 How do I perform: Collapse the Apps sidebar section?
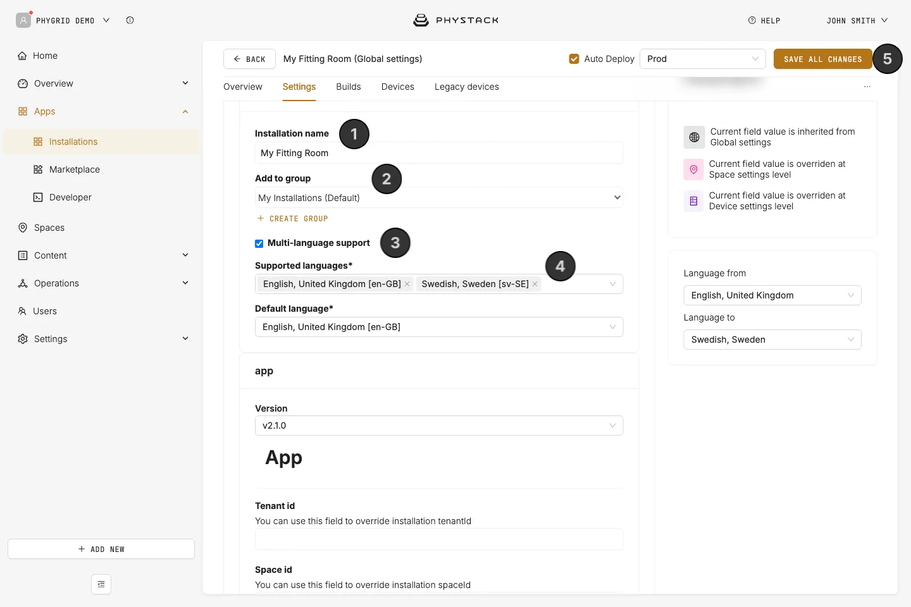click(x=185, y=112)
